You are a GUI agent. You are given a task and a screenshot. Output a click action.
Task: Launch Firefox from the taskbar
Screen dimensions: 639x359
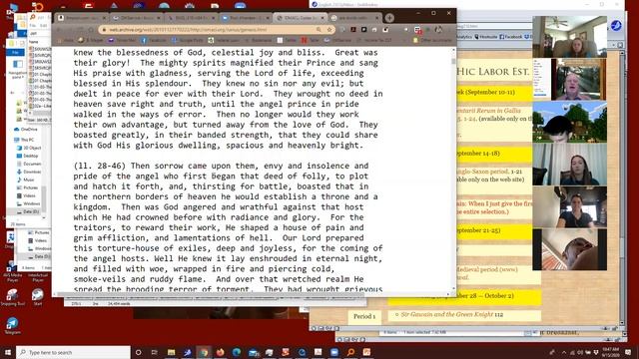pos(221,352)
